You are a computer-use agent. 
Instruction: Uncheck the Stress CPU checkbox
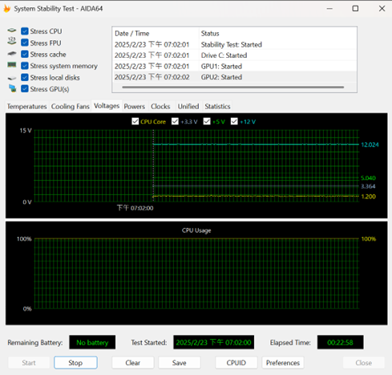(25, 31)
